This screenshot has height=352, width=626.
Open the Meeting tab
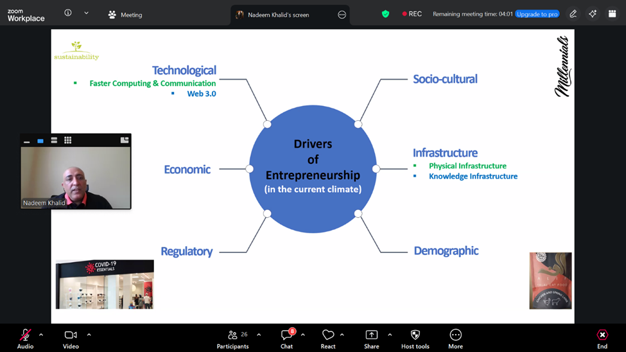[x=125, y=15]
